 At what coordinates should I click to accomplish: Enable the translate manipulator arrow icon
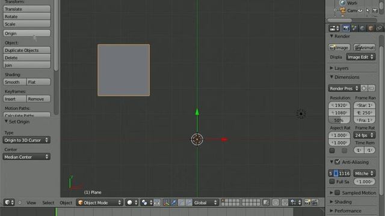(x=174, y=203)
